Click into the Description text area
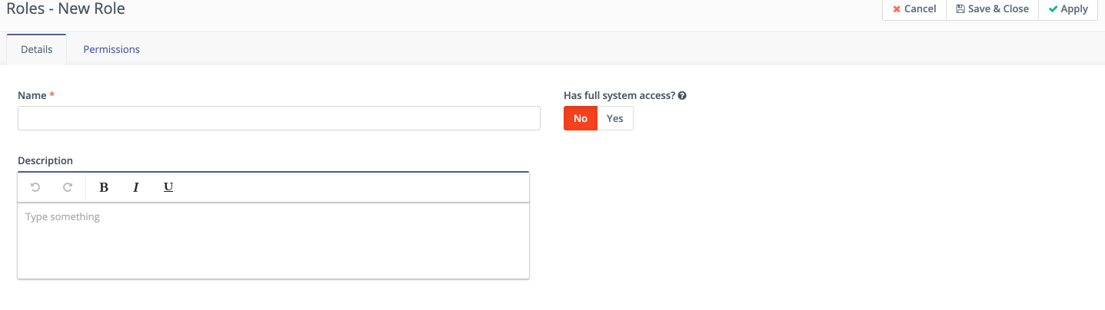The image size is (1105, 310). (x=273, y=240)
